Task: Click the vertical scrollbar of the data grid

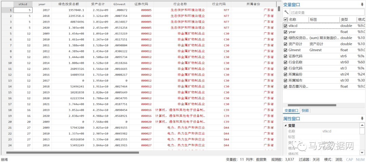Action: tap(279, 8)
